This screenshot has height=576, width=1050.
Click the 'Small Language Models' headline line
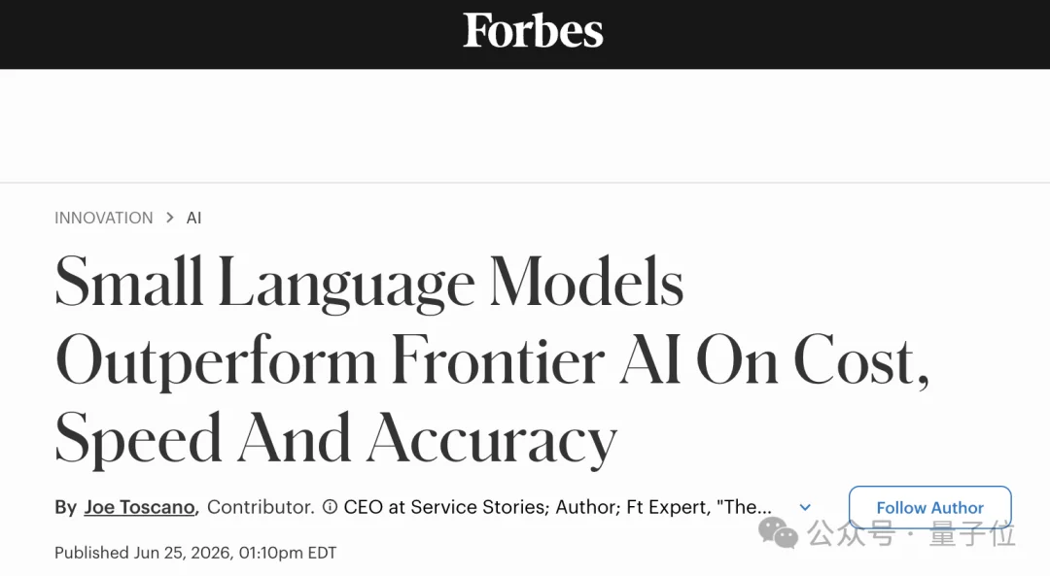[369, 283]
